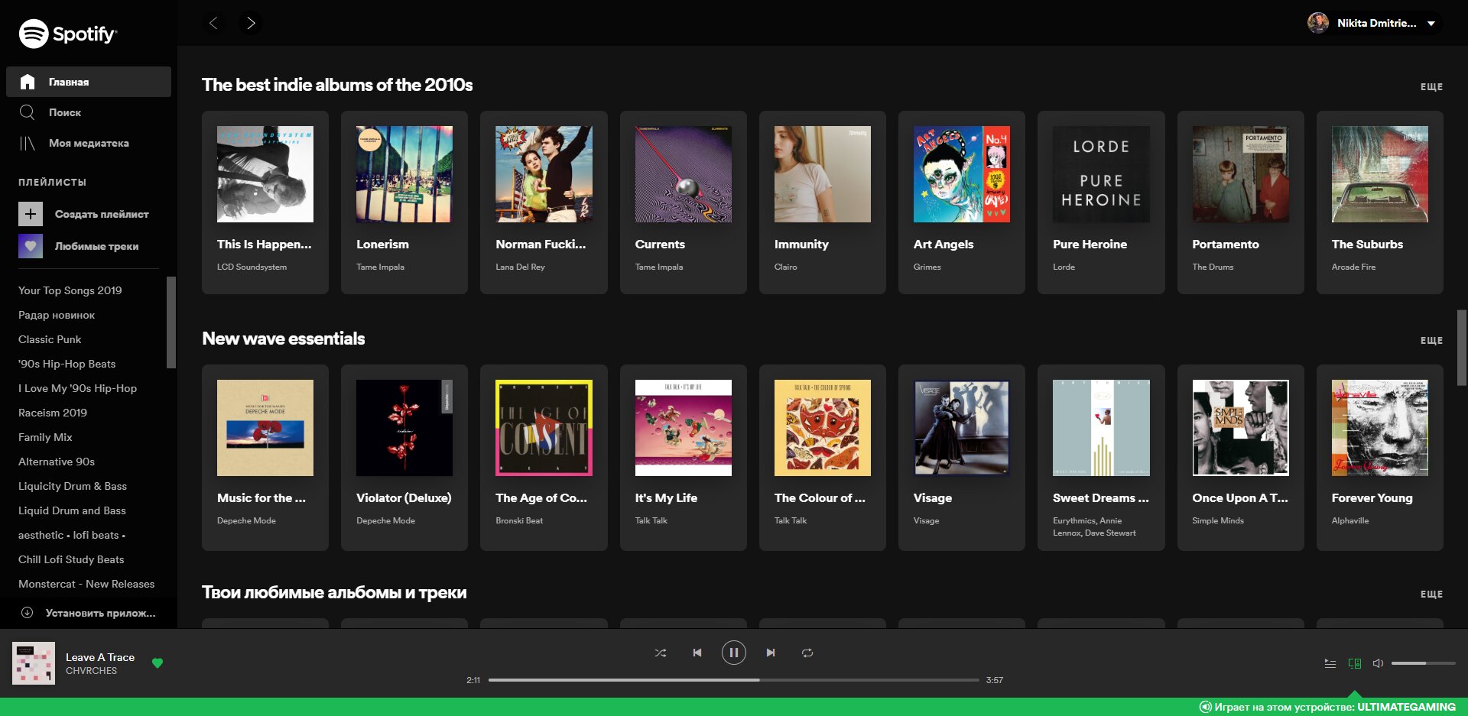1468x716 pixels.
Task: Toggle the green heart like button
Action: (158, 663)
